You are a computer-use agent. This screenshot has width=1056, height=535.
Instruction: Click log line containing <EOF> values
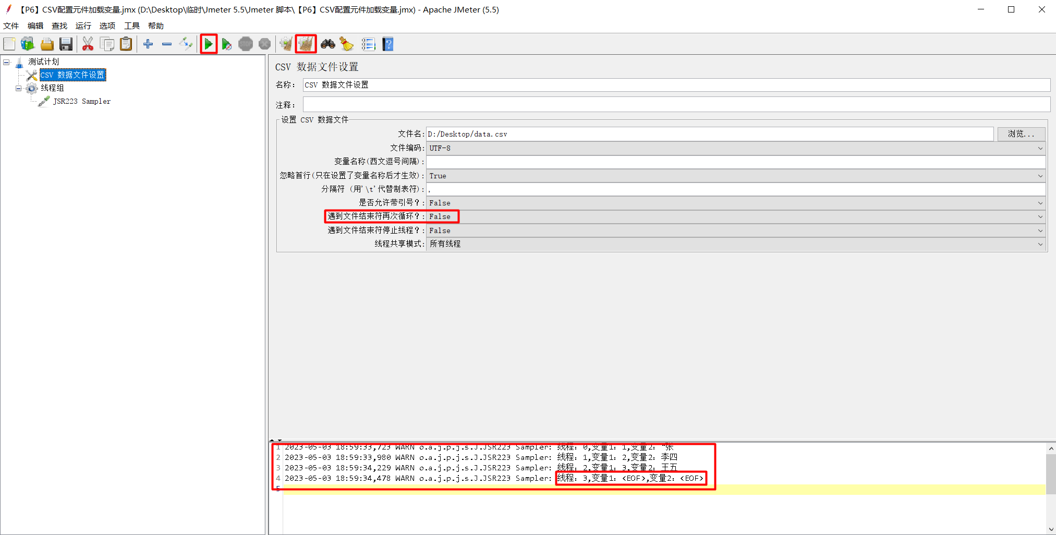point(493,478)
